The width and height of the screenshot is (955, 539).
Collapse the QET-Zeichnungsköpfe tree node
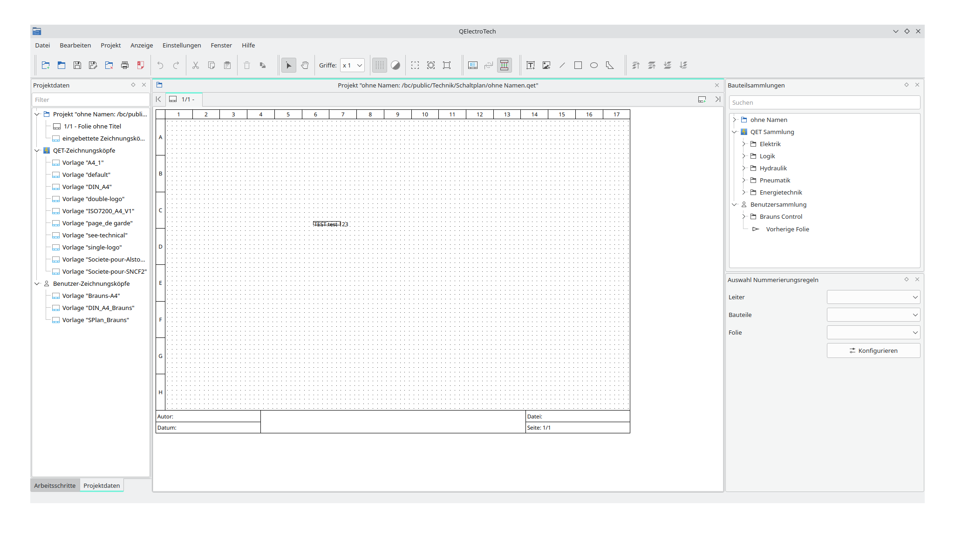[37, 150]
